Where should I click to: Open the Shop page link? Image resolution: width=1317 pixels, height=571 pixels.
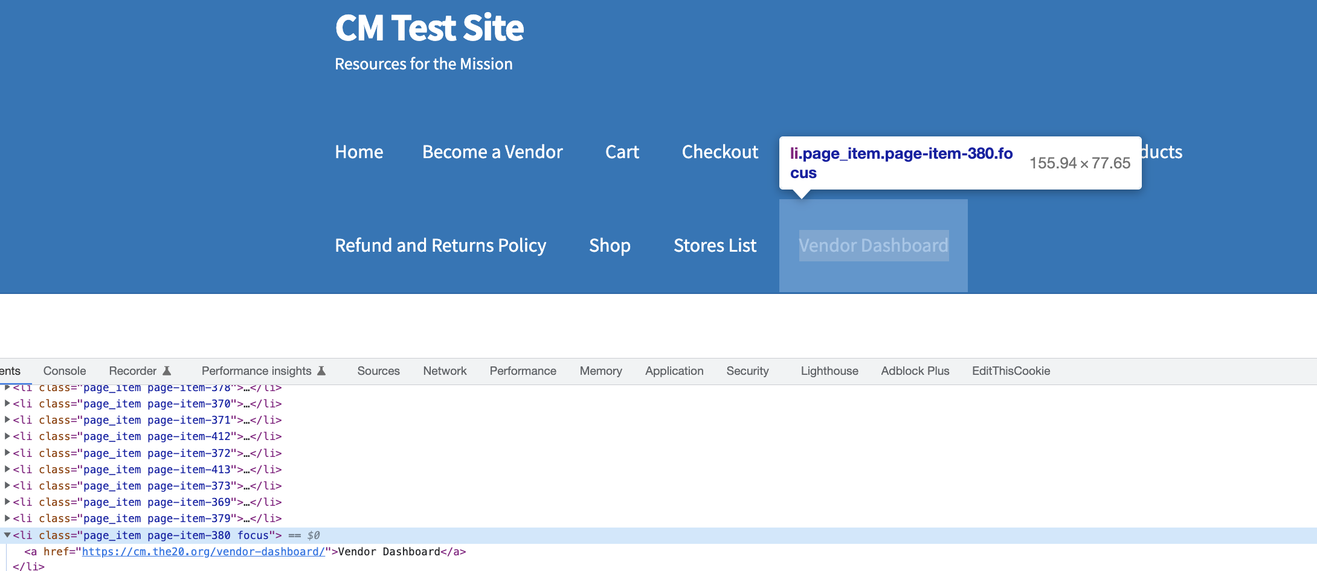click(610, 245)
